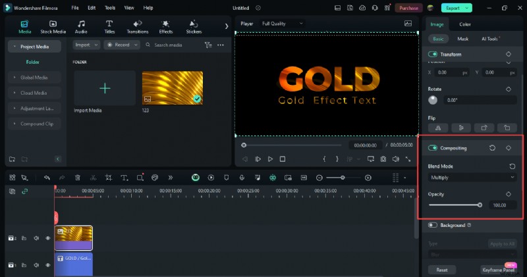Stop the preview playback
Image resolution: width=527 pixels, height=277 pixels.
(283, 159)
